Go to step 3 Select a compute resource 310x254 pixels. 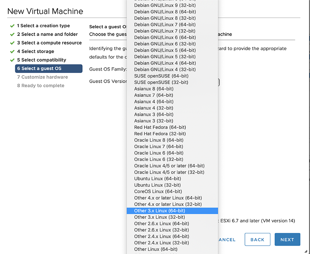[49, 43]
